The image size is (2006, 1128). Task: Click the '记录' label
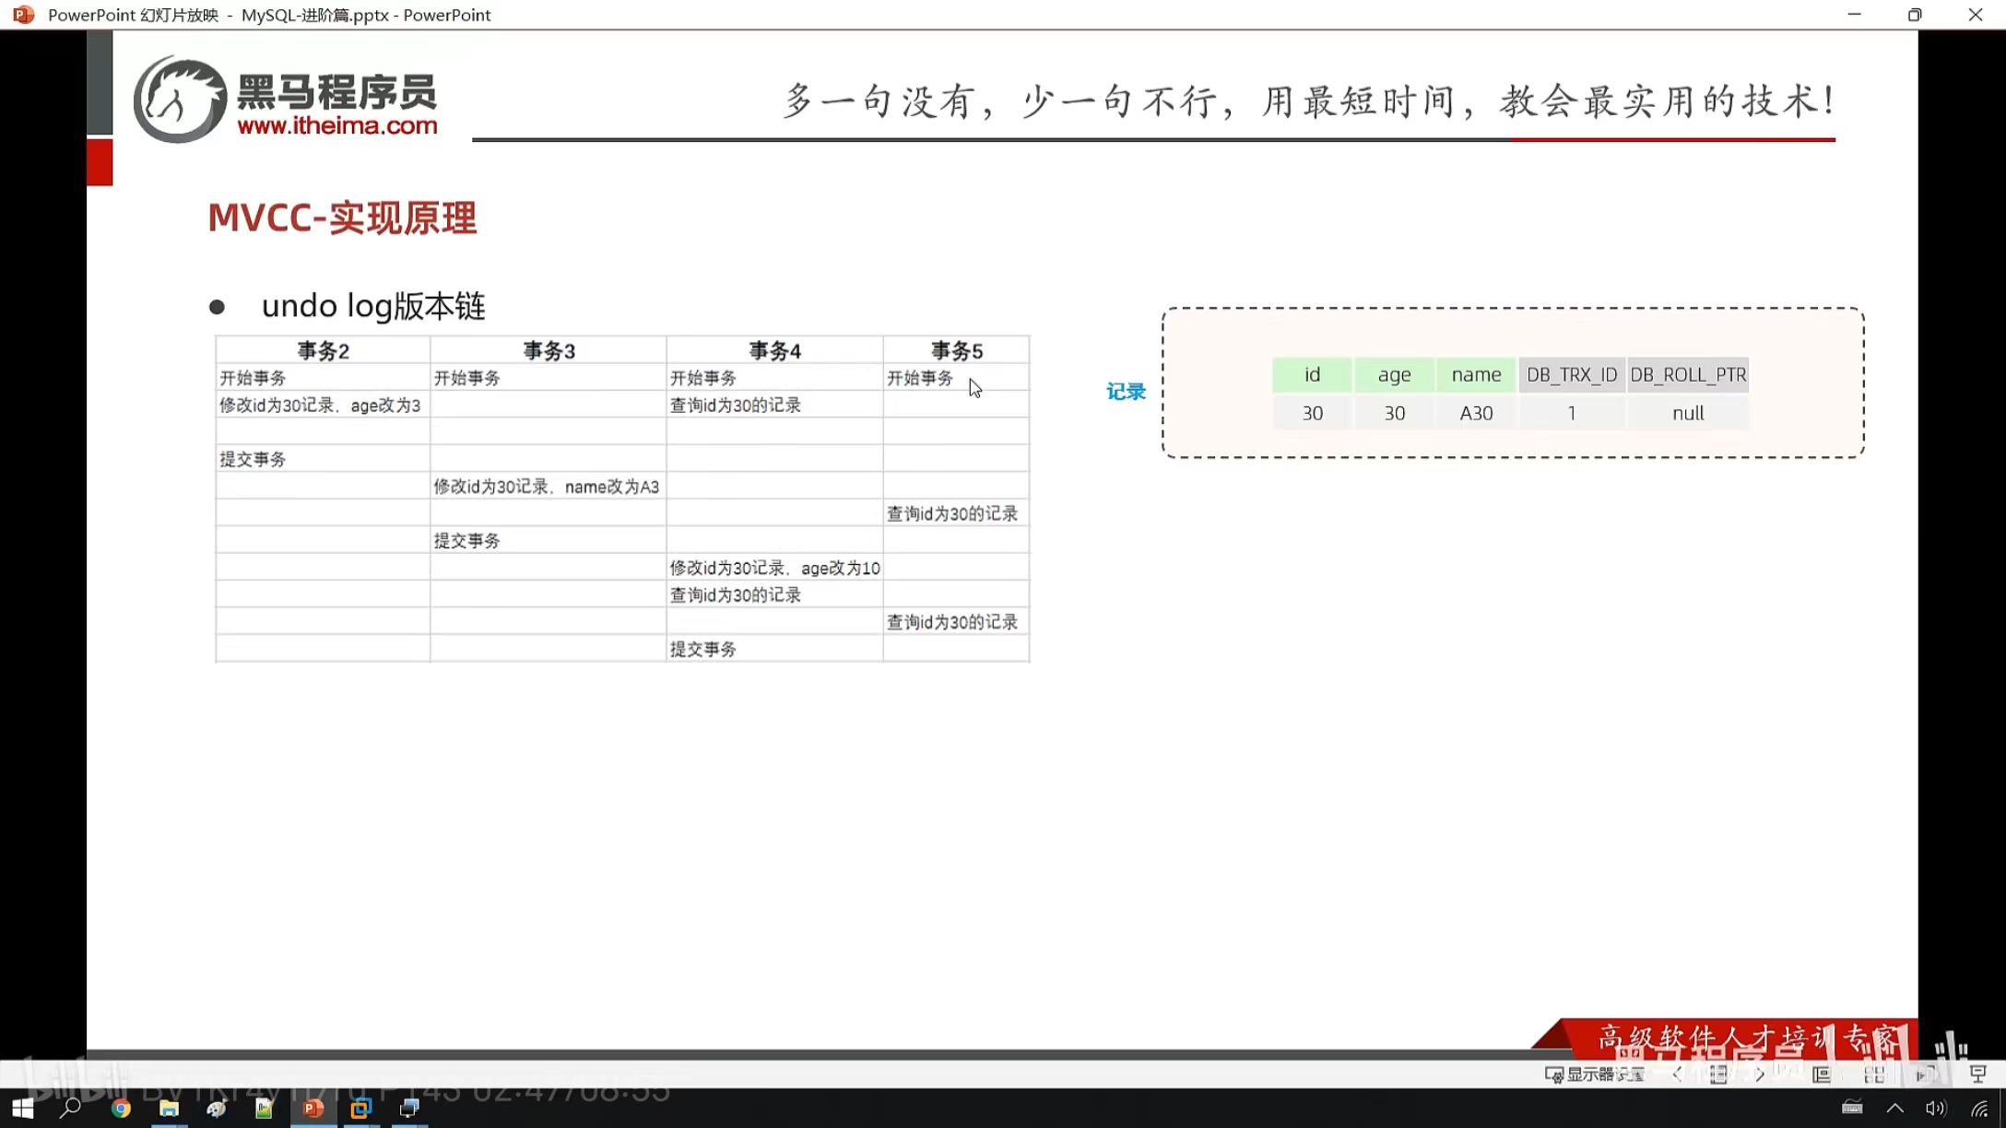click(x=1126, y=392)
